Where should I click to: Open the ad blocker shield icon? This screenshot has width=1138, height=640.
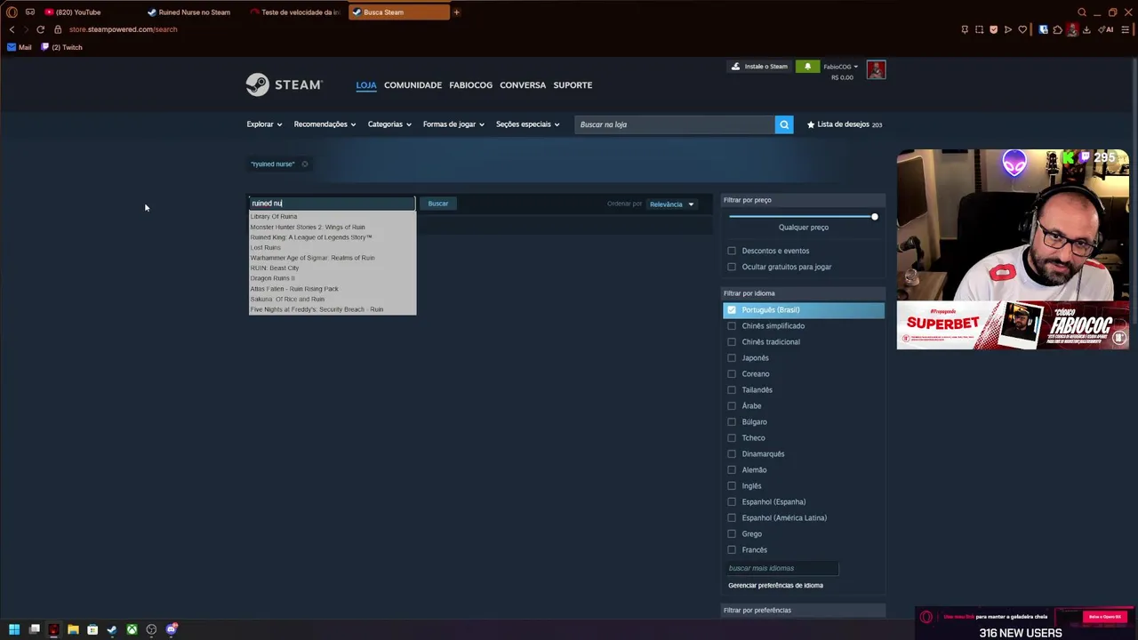(993, 29)
